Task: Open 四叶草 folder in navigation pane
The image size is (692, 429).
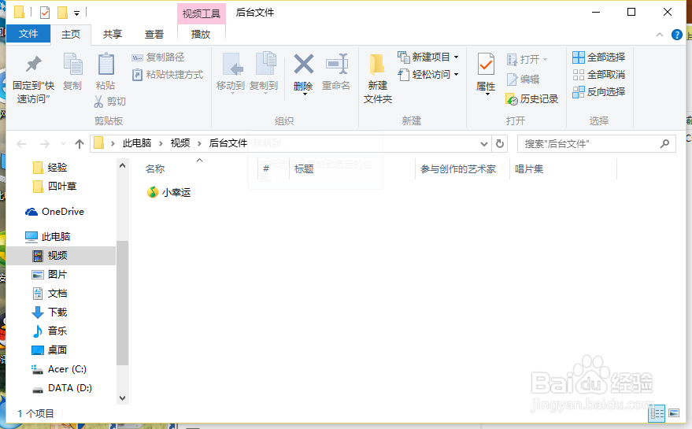Action: point(55,187)
